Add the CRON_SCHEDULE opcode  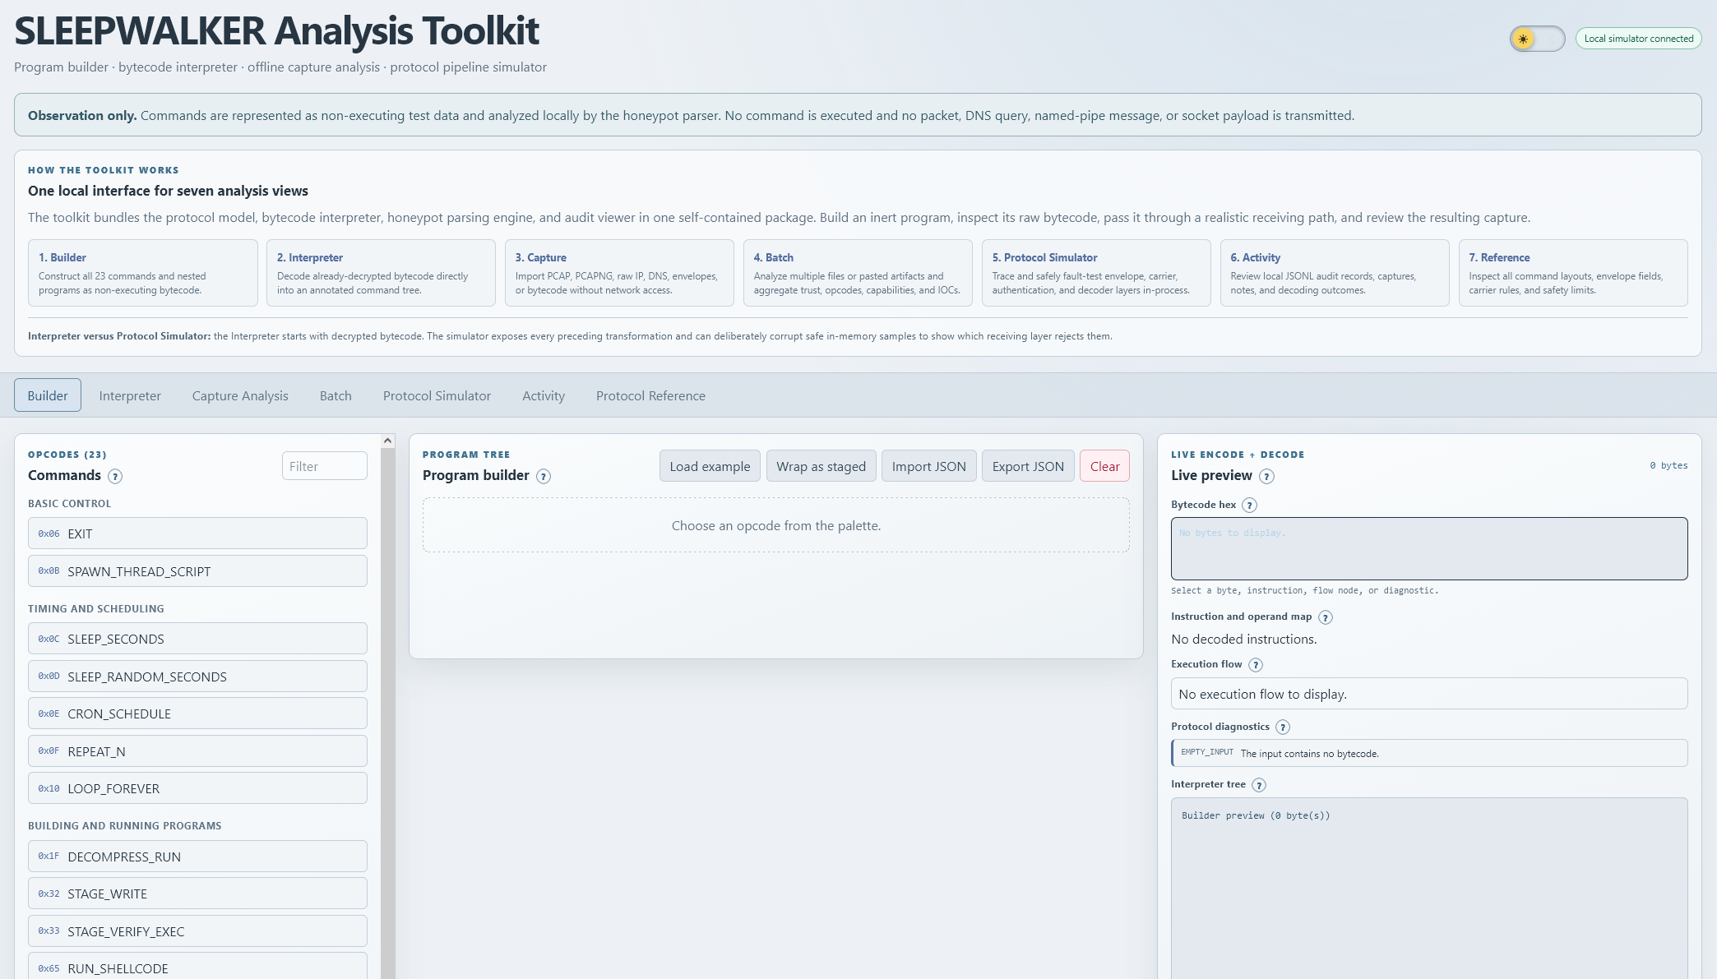point(197,713)
